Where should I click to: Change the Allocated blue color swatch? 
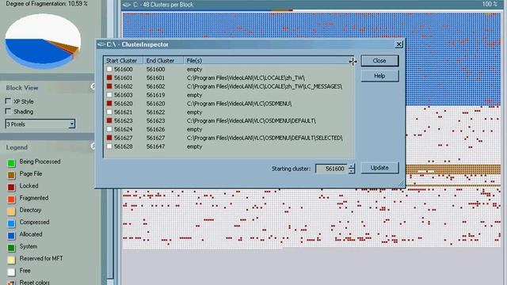tap(11, 236)
